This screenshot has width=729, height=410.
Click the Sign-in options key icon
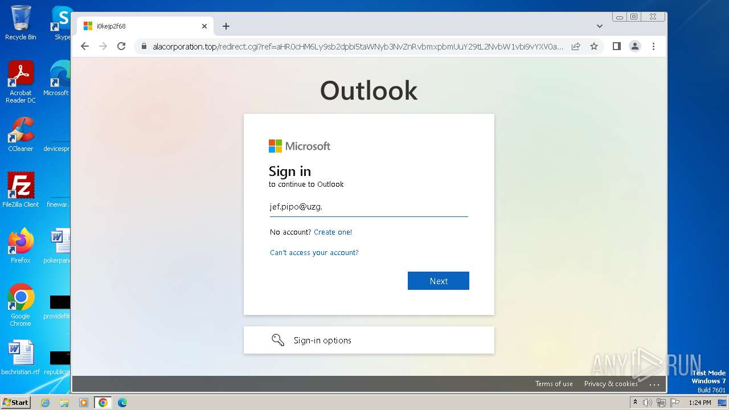click(278, 340)
